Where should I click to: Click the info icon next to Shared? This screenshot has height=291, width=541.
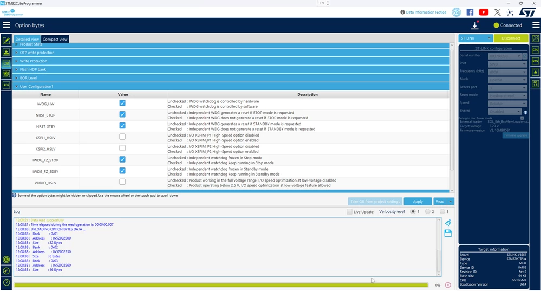(x=525, y=113)
